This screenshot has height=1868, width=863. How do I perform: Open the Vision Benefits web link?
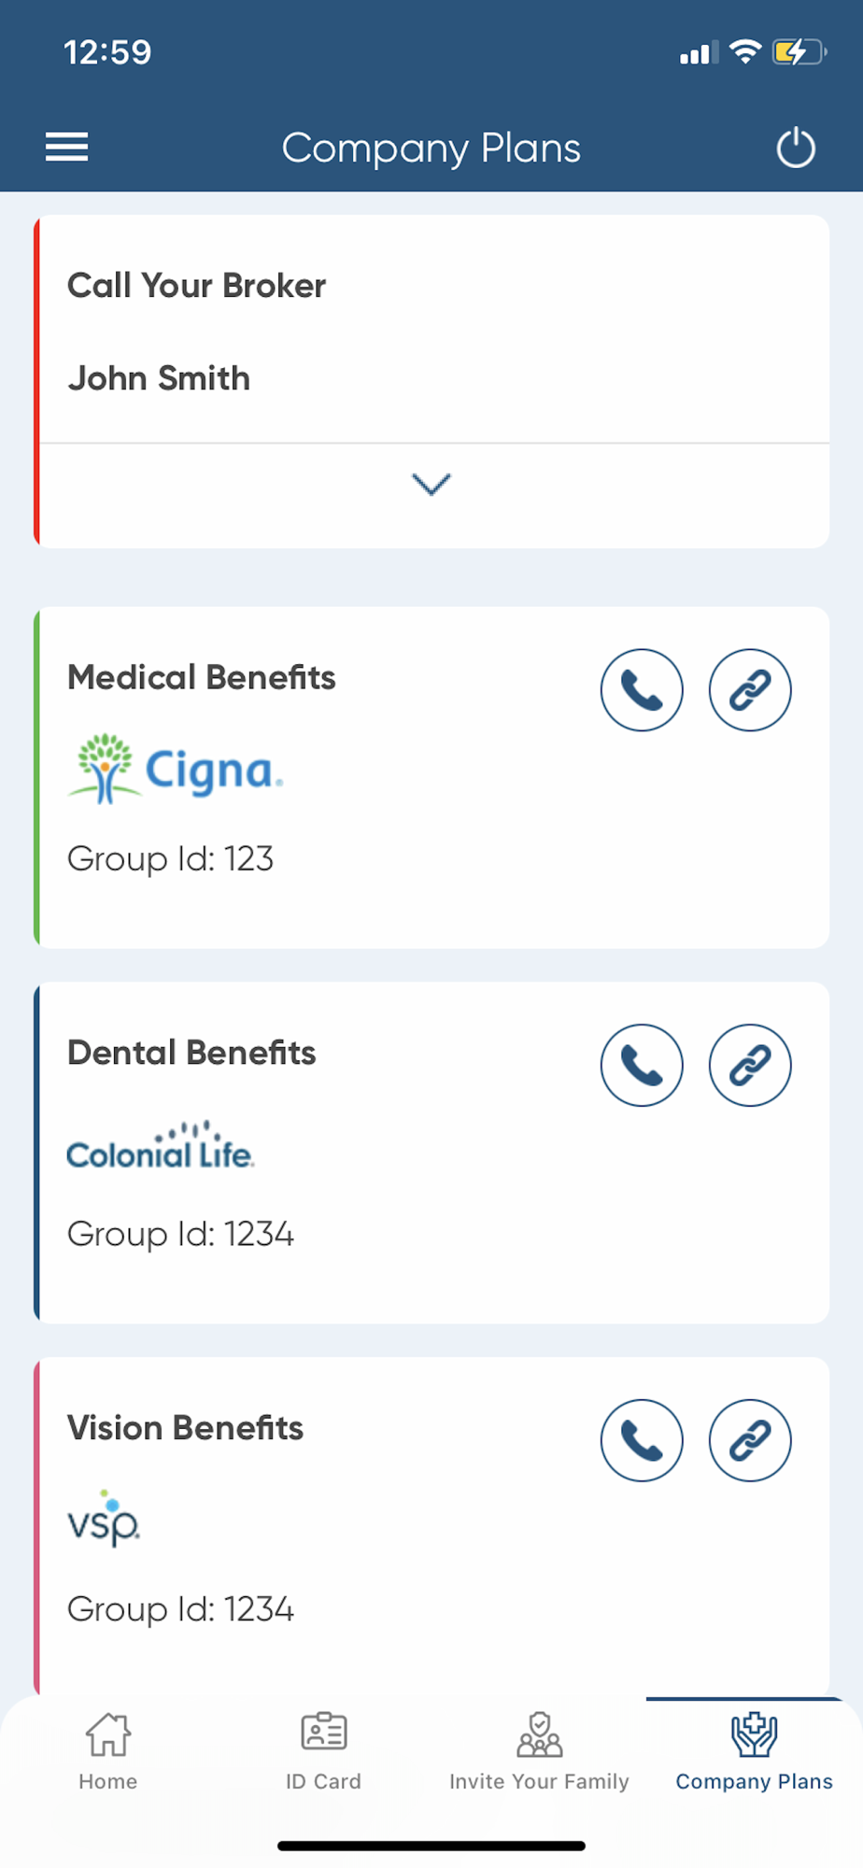(x=750, y=1440)
